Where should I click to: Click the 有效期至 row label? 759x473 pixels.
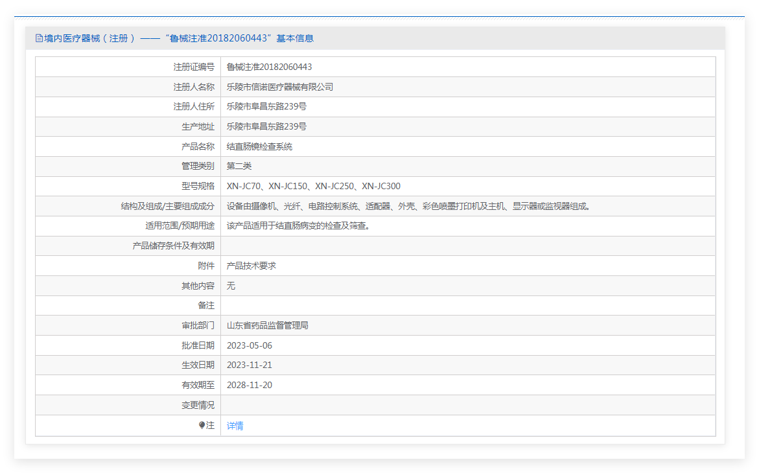[x=198, y=386]
